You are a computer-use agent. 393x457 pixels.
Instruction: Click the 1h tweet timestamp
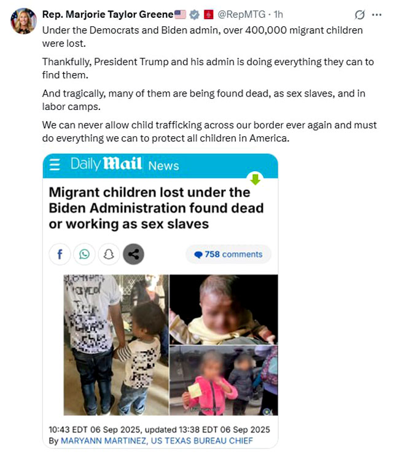coord(278,14)
